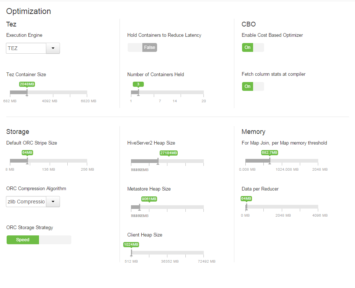355x288 pixels.
Task: Click the Execution Engine dropdown arrow icon
Action: tap(53, 48)
